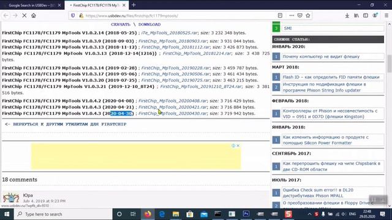
Task: Download FirstChip_MpTools_20200408.rar
Action: pos(173,101)
